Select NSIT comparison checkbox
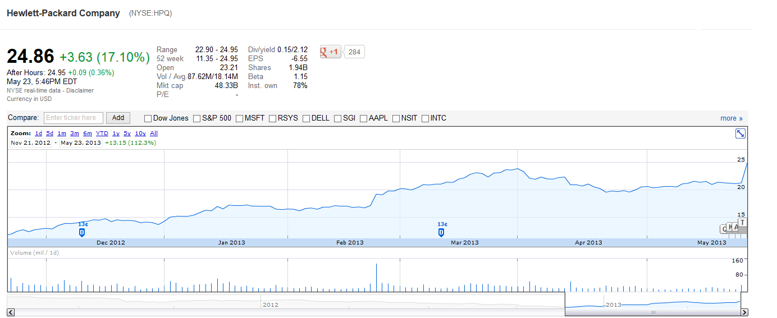777x318 pixels. click(396, 118)
